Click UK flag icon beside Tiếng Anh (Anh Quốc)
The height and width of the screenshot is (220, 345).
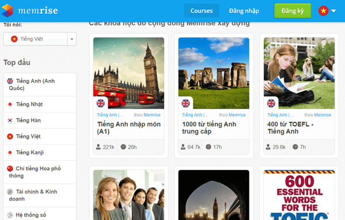click(10, 81)
